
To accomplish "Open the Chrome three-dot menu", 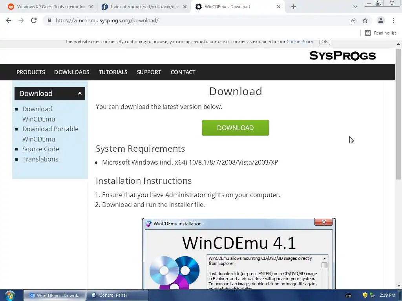I will tap(393, 20).
